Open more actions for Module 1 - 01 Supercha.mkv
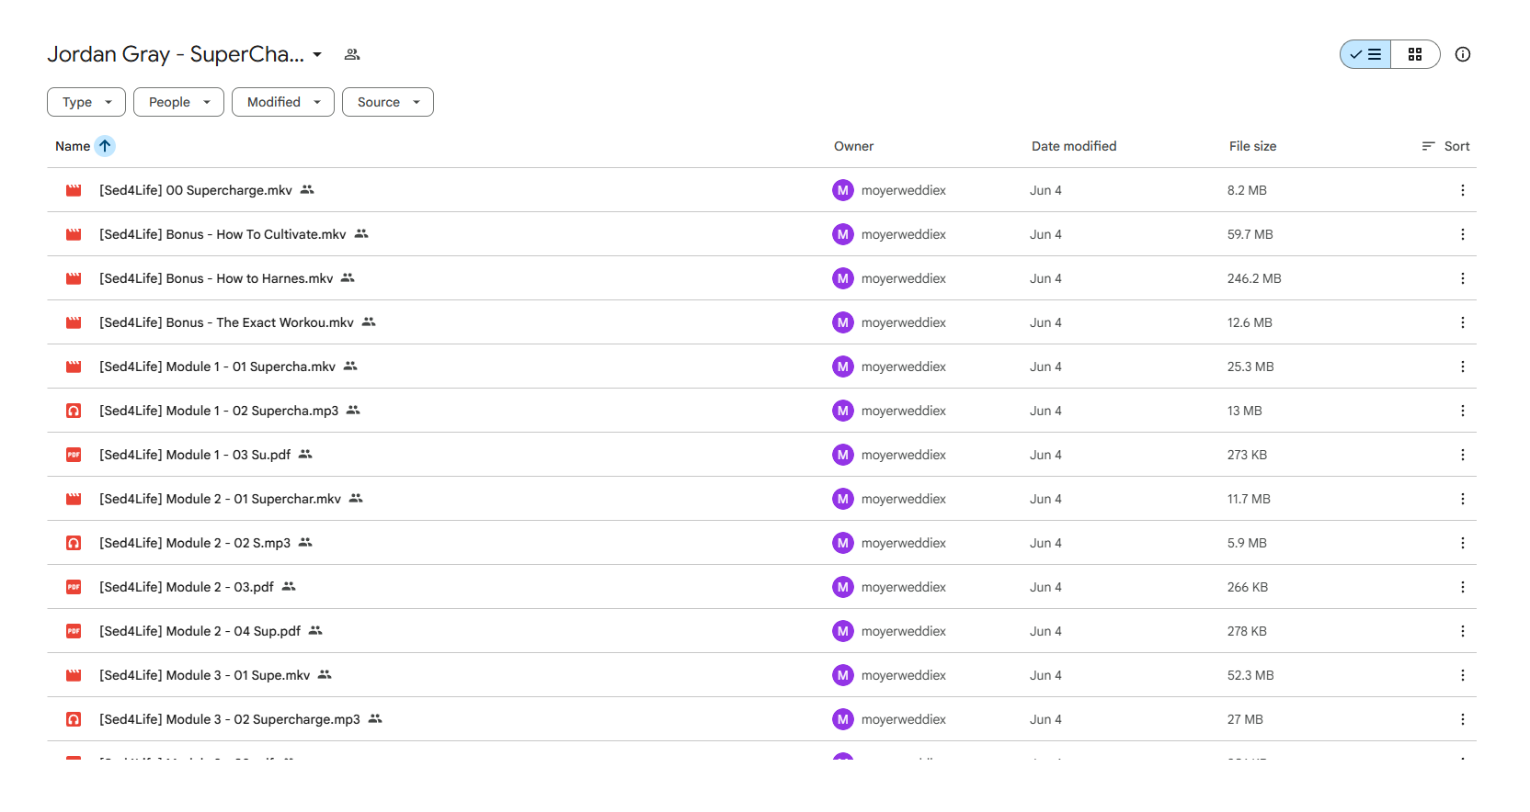 point(1462,367)
